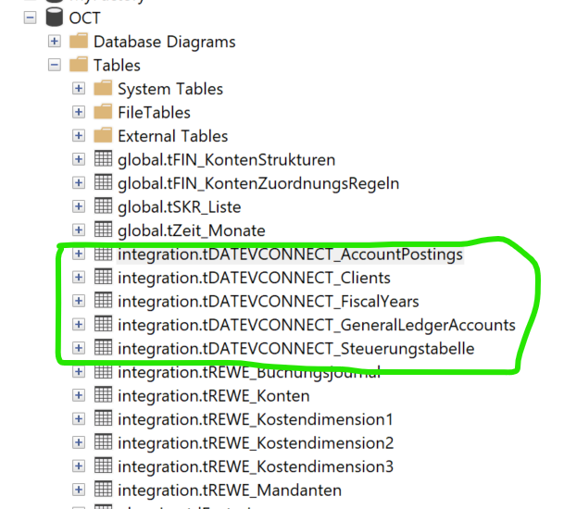This screenshot has height=509, width=564.
Task: Click table icon of global.tSKR_Liste
Action: click(x=103, y=205)
